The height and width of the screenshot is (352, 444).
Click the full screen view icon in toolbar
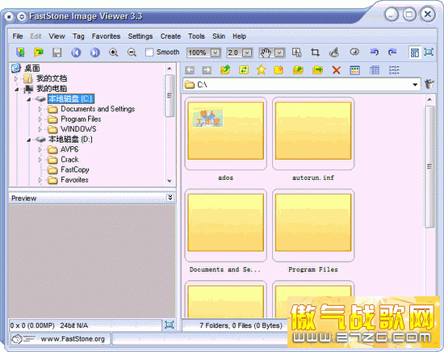(x=429, y=52)
